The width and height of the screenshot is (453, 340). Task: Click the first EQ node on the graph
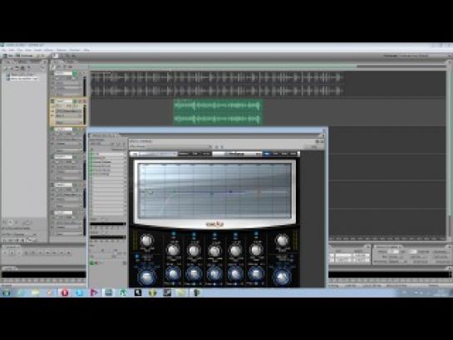coord(150,192)
